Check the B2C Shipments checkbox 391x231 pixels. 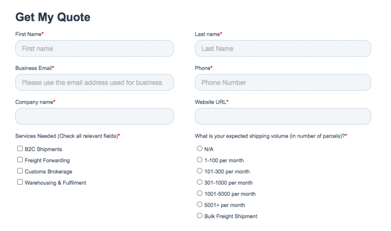coord(20,149)
